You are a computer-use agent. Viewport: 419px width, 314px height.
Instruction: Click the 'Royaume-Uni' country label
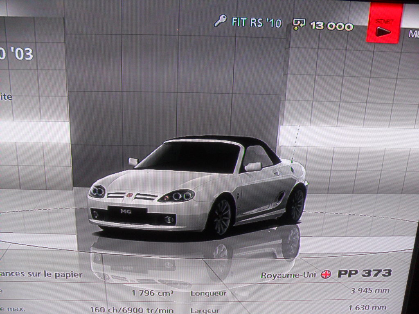(288, 275)
